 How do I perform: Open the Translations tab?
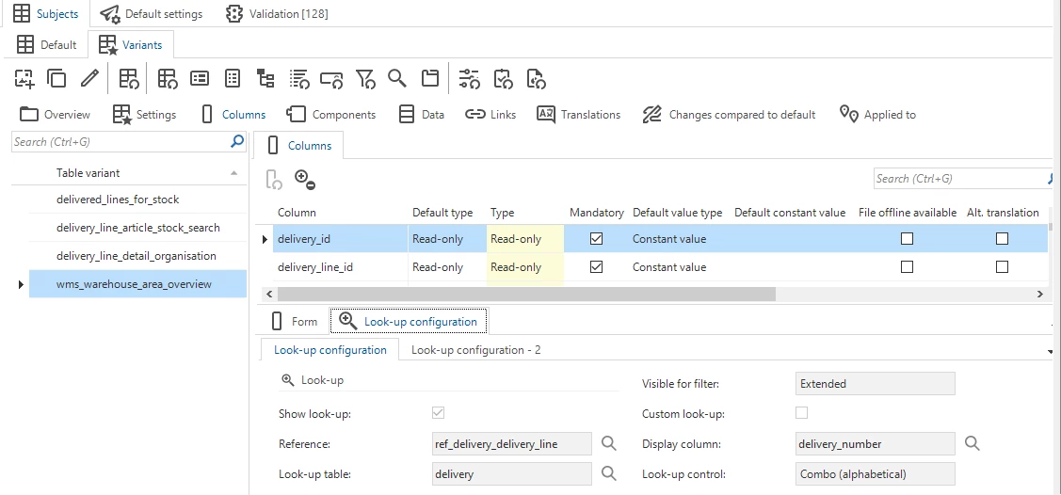tap(579, 114)
